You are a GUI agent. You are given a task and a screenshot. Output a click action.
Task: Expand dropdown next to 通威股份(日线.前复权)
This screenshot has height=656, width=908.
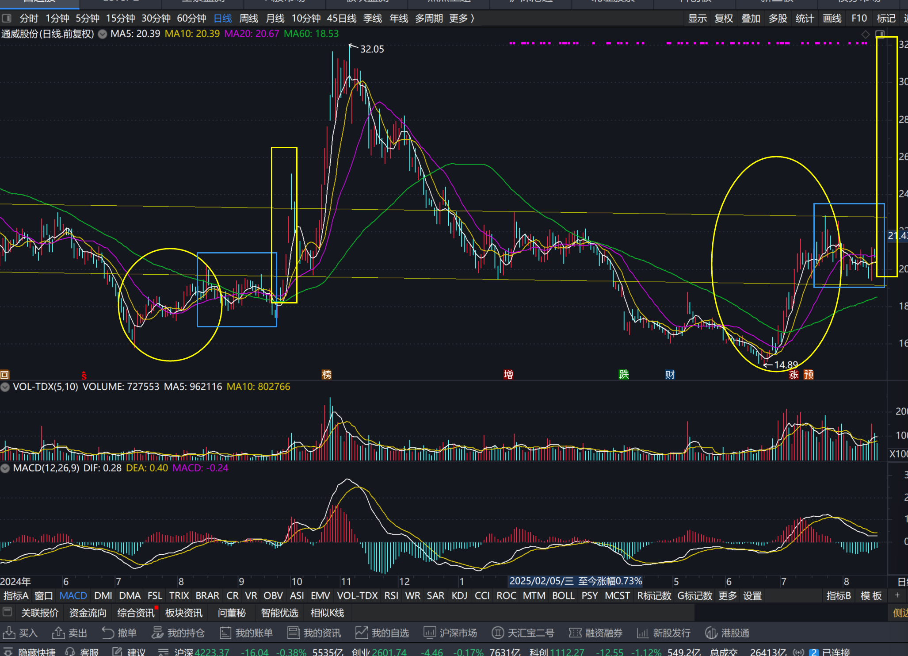[102, 34]
